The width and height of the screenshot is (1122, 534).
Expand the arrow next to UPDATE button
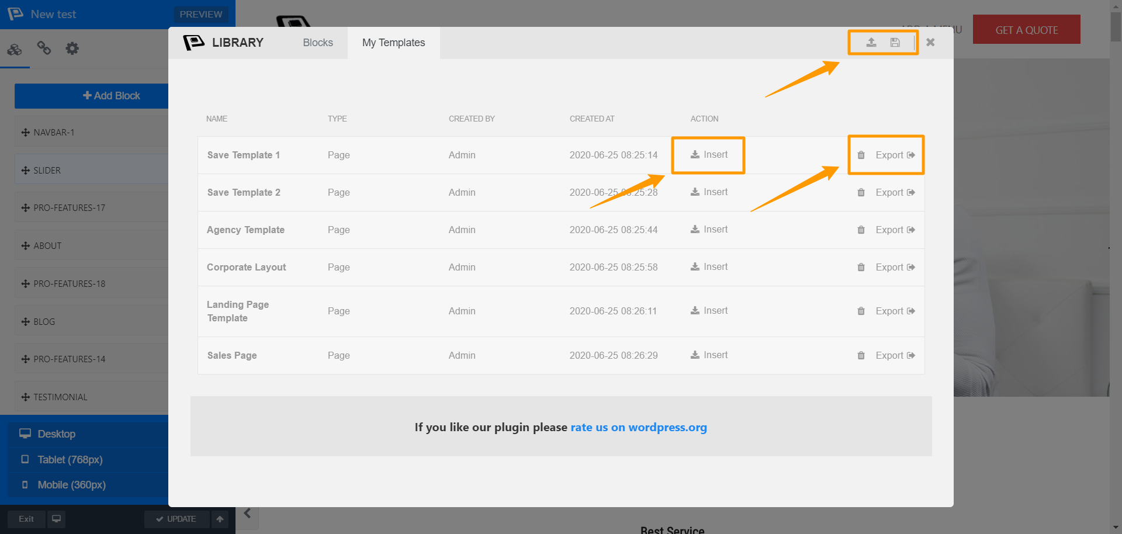(x=220, y=519)
